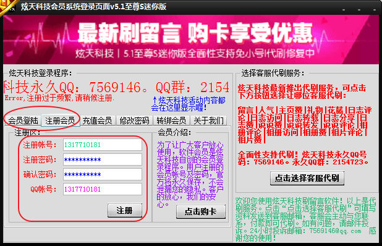Image resolution: width=382 pixels, height=246 pixels.
Task: Open the 充值会员 tab
Action: tap(97, 121)
